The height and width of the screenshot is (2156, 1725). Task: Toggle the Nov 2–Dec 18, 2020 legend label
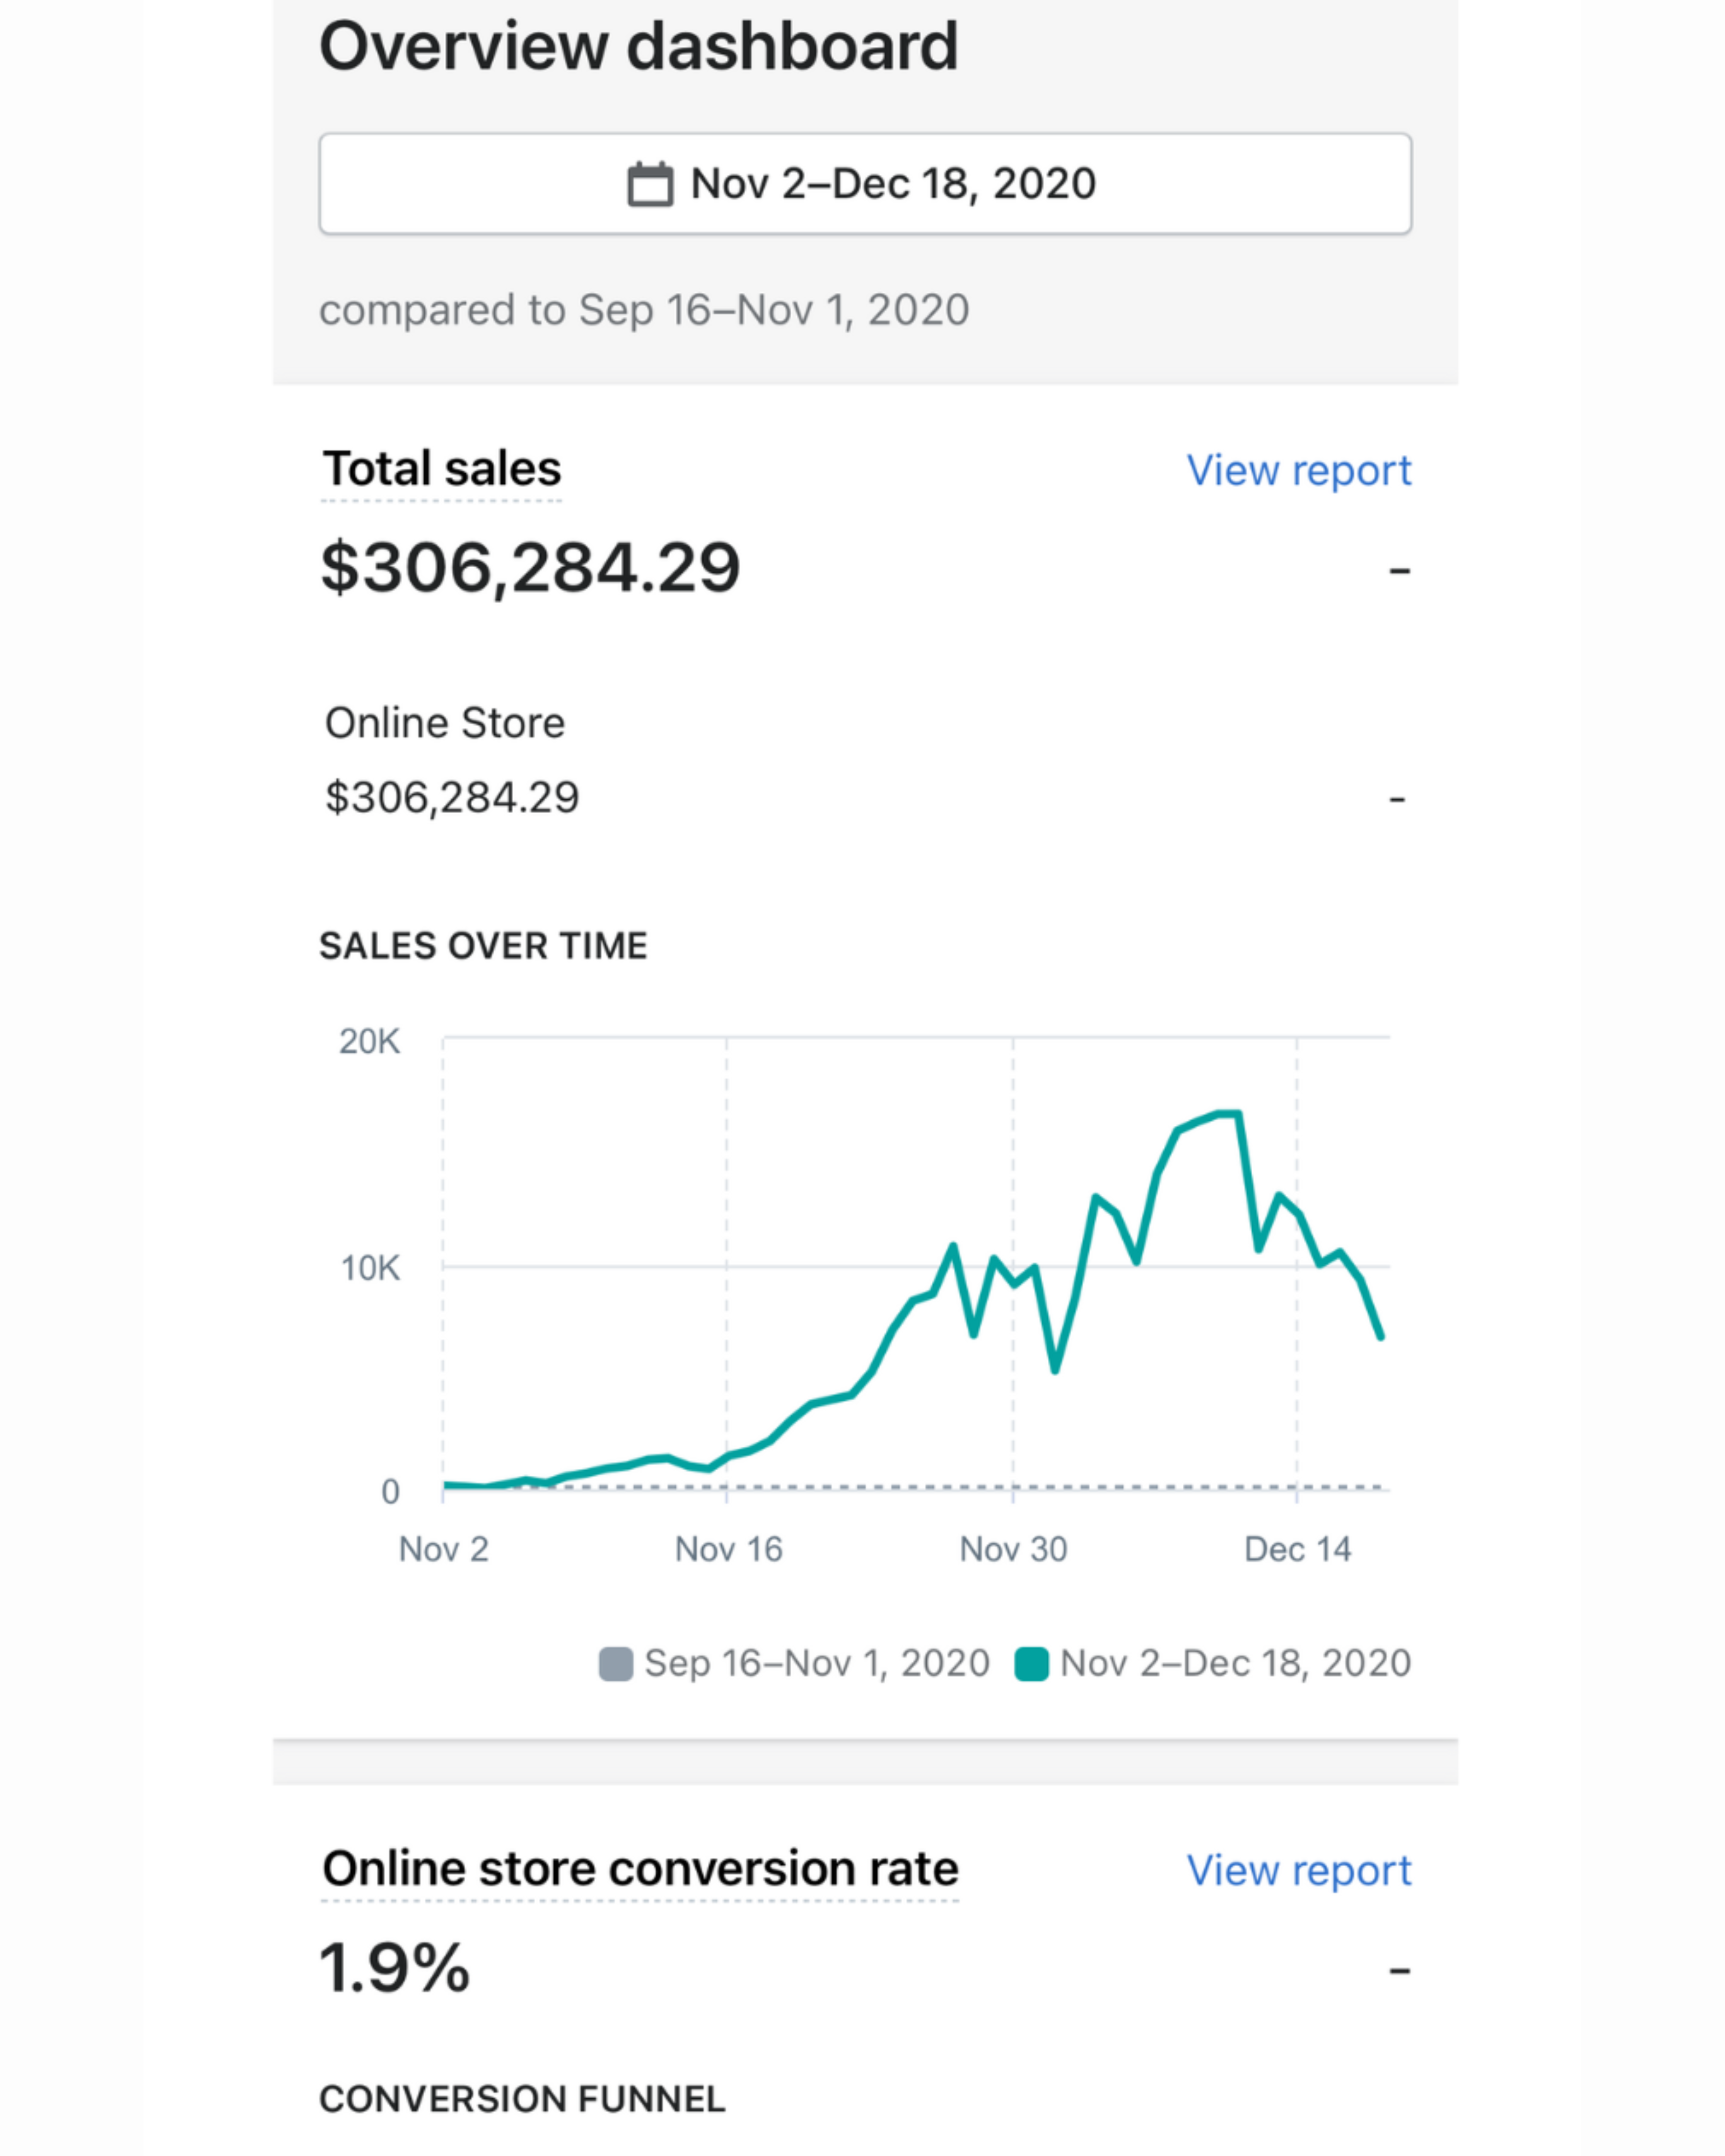[1235, 1663]
